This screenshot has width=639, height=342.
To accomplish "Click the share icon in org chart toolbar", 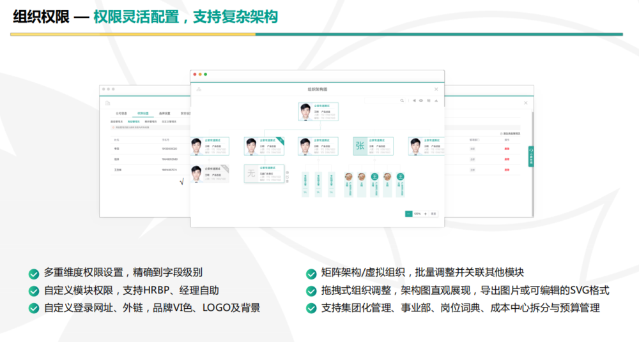I will [x=413, y=101].
